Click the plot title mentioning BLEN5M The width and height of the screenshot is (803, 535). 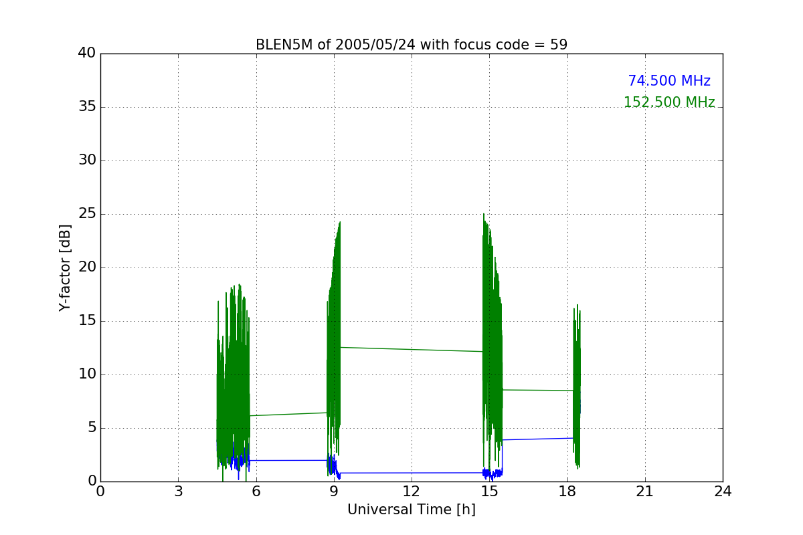[412, 45]
